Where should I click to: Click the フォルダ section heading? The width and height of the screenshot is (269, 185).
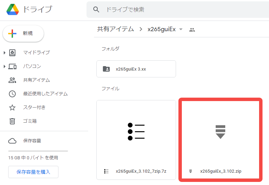pos(110,49)
